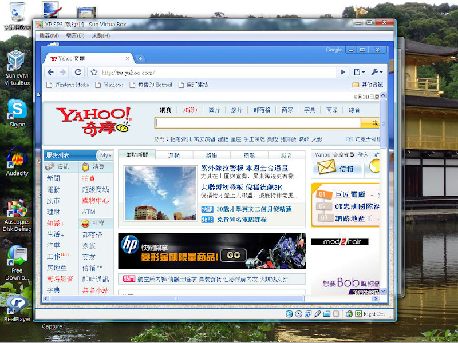Click VirtualBox shared folders status icon
Screen dimensions: 458x343
pyautogui.click(x=327, y=314)
